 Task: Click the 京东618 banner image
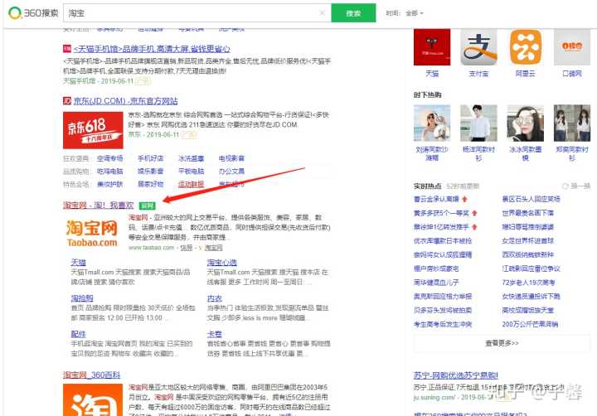point(92,128)
